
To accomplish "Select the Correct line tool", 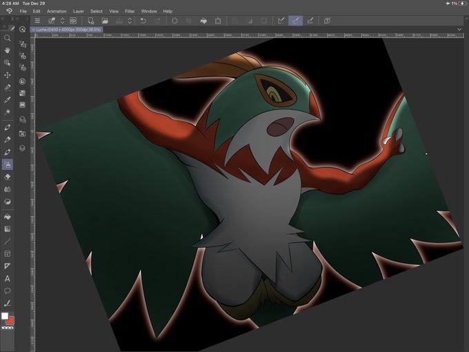I will pos(7,303).
